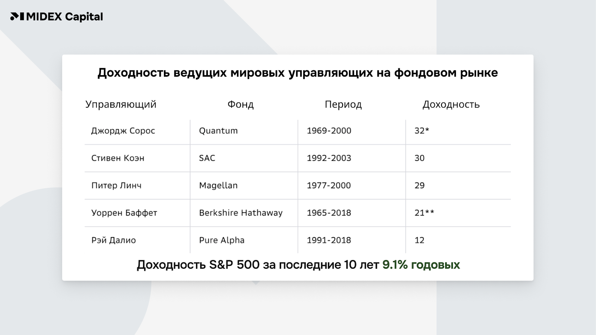Click the Berkshire Hathaway fund cell
The image size is (596, 335).
click(x=241, y=213)
